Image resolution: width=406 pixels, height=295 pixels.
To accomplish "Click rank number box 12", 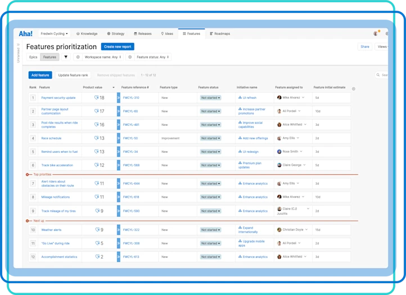I will [x=33, y=257].
